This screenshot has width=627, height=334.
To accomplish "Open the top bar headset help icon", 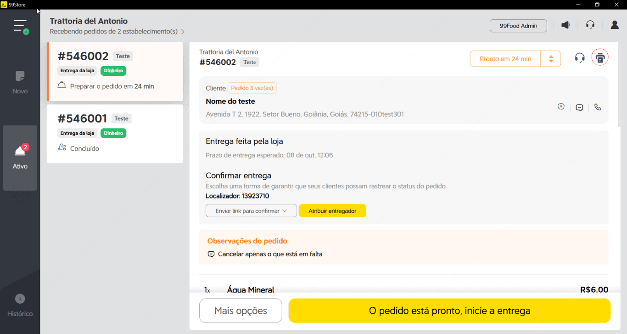I will click(x=590, y=25).
